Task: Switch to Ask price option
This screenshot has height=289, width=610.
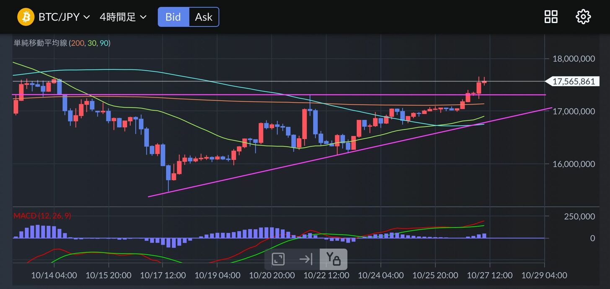Action: pos(204,17)
